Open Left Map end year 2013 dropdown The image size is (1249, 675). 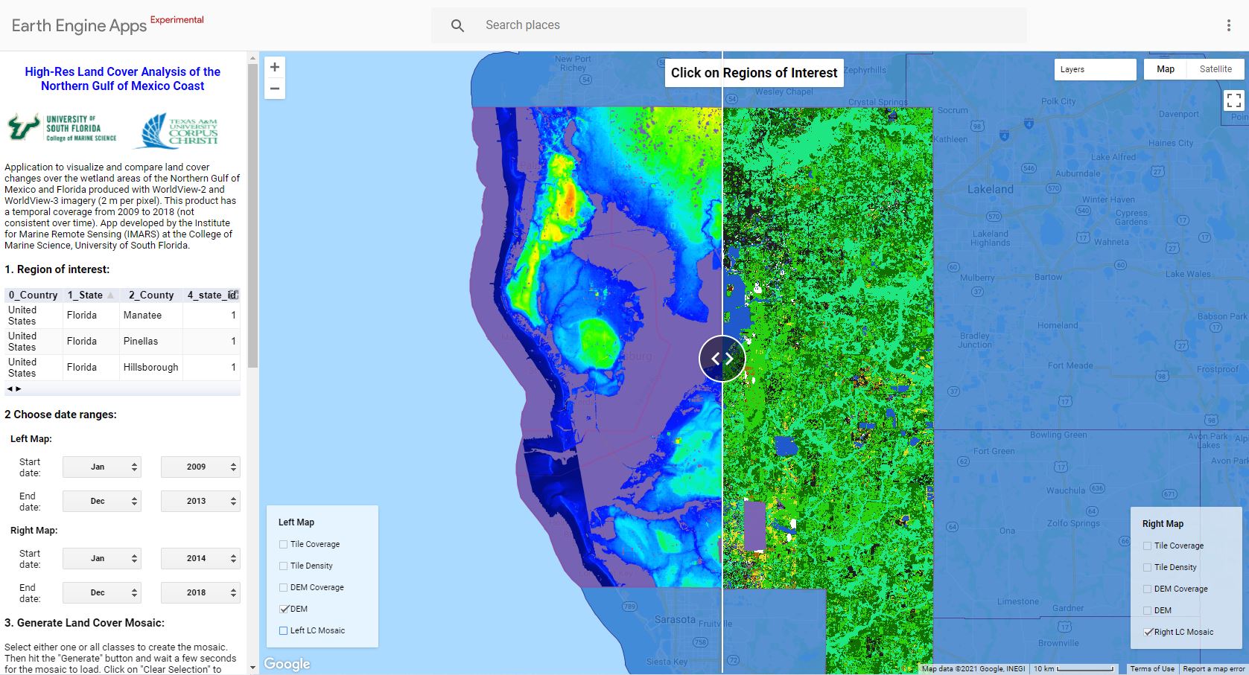(x=200, y=501)
